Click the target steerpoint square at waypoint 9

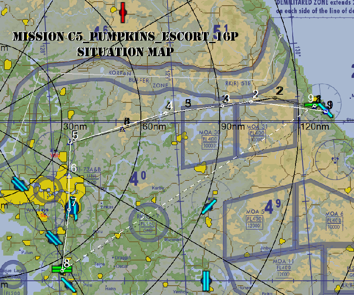(326, 111)
